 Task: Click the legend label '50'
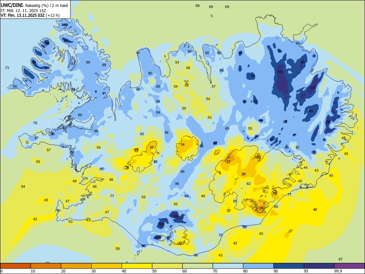point(154,271)
